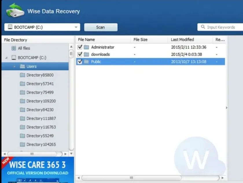
Task: Click the BOOTCAMP (C:) drive icon in tree
Action: point(14,58)
